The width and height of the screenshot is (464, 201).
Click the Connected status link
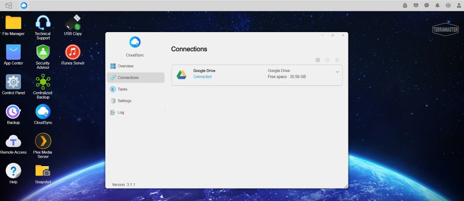[202, 77]
